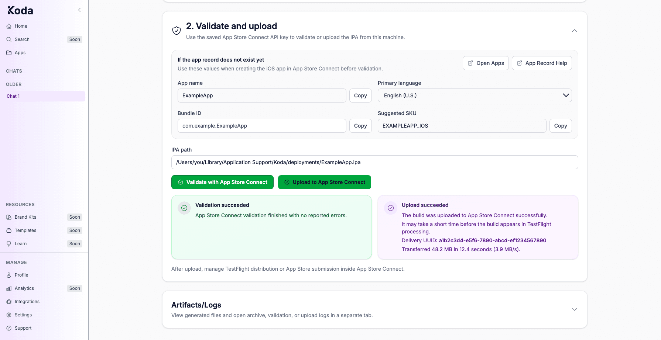The image size is (661, 340).
Task: Click the Integrations puzzle icon
Action: tap(9, 302)
